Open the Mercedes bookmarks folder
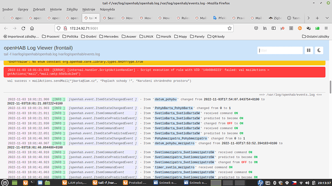Viewport: 332px width, 186px height. [109, 37]
